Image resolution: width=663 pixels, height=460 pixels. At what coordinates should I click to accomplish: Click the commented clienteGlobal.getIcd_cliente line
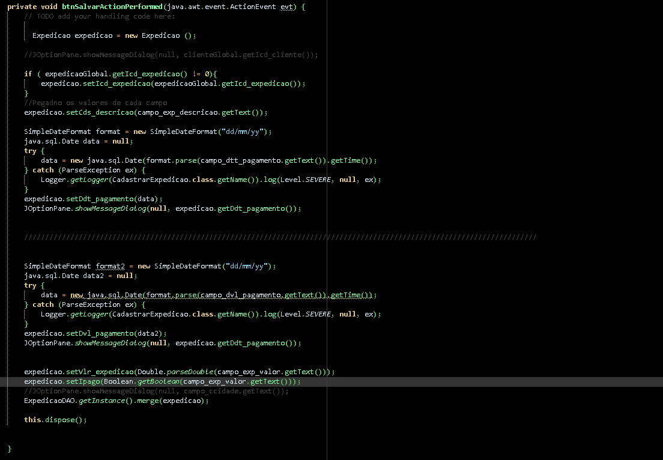(171, 55)
